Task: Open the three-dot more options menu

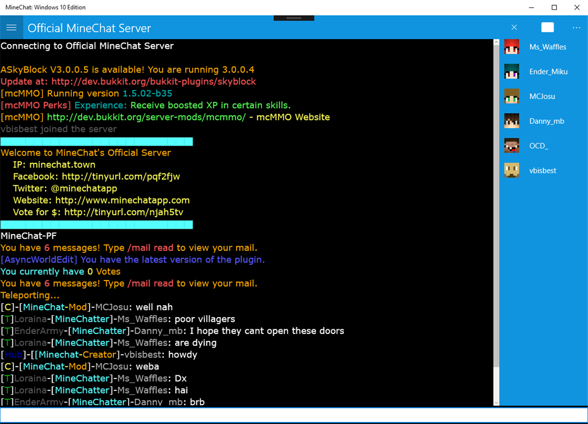Action: click(x=576, y=28)
